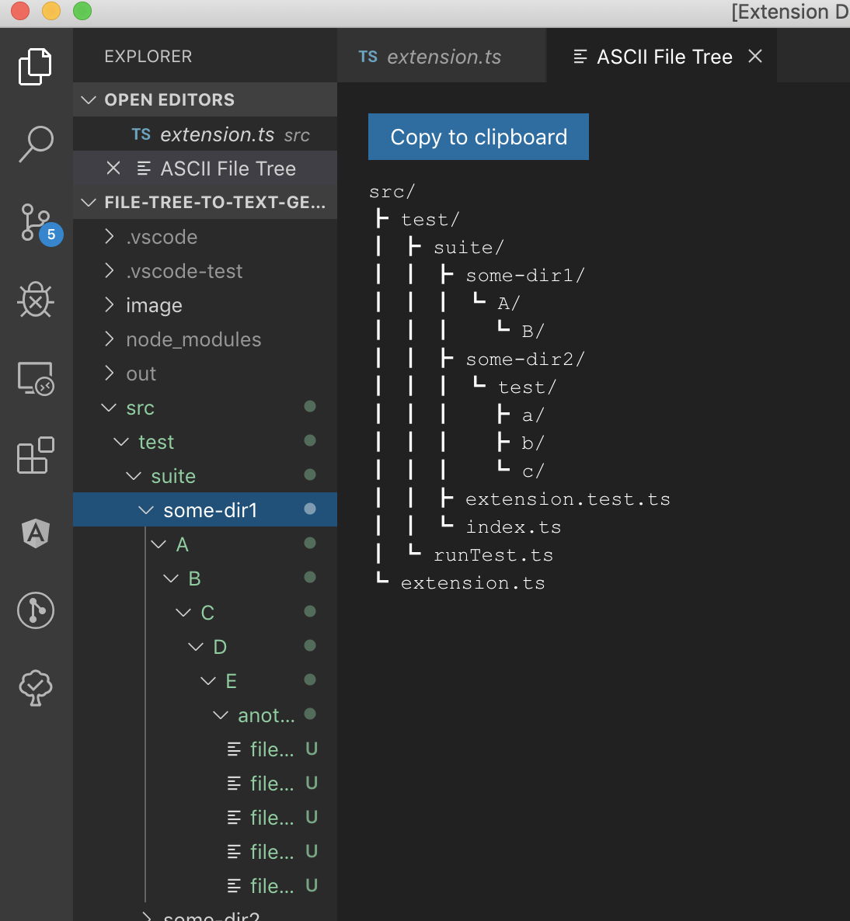Viewport: 850px width, 921px height.
Task: Open the Remote Explorer icon
Action: tap(35, 378)
